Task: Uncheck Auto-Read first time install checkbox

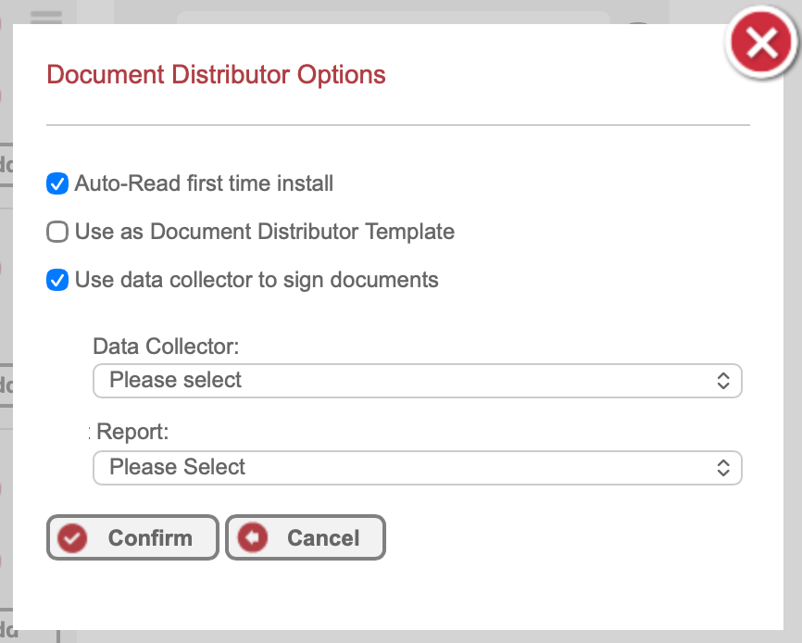Action: [57, 183]
